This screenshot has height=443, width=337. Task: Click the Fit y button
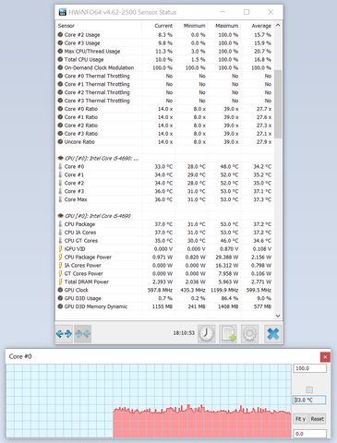pyautogui.click(x=300, y=419)
